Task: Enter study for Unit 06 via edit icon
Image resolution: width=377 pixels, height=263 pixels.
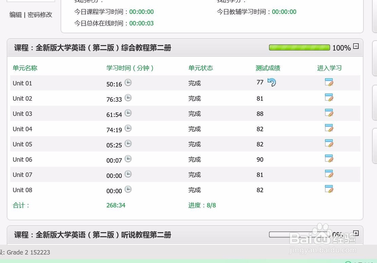Action: tap(329, 159)
